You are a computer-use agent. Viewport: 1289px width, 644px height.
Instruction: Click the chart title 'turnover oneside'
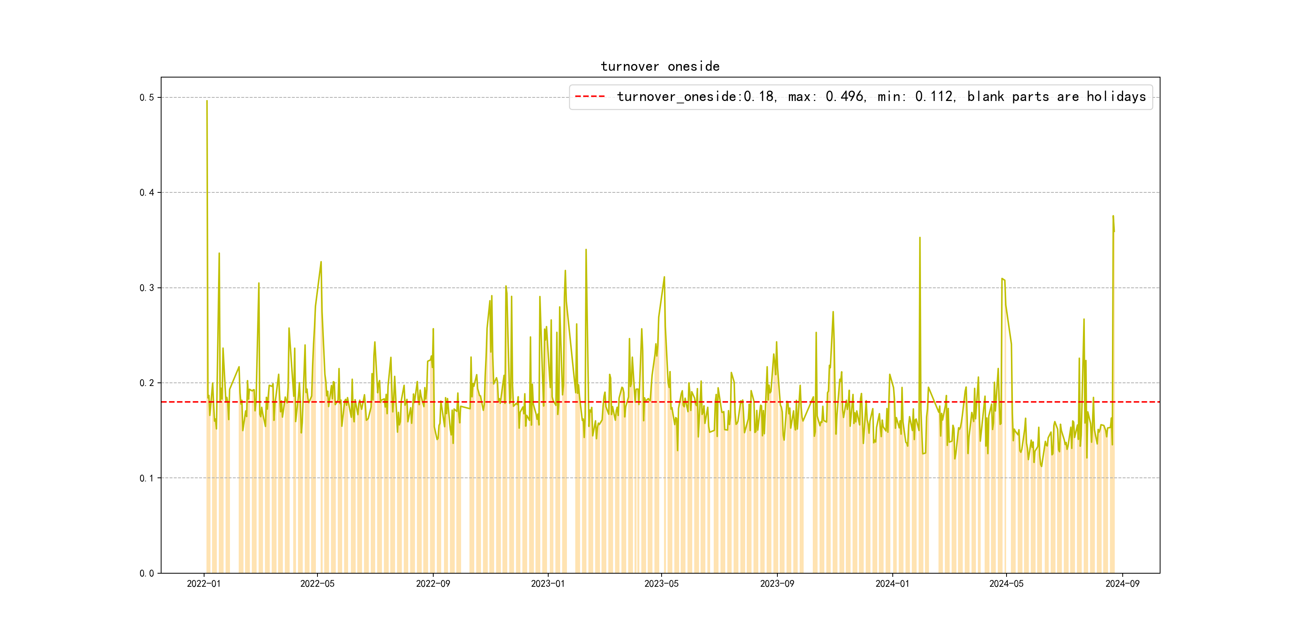coord(660,66)
